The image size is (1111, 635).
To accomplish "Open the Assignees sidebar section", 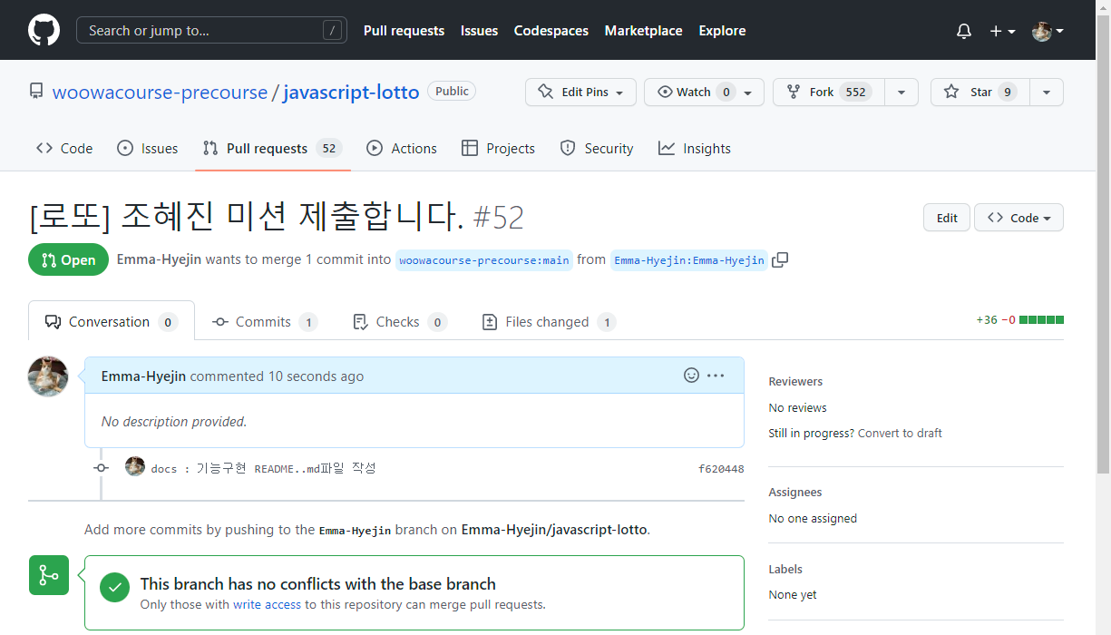I will tap(794, 492).
